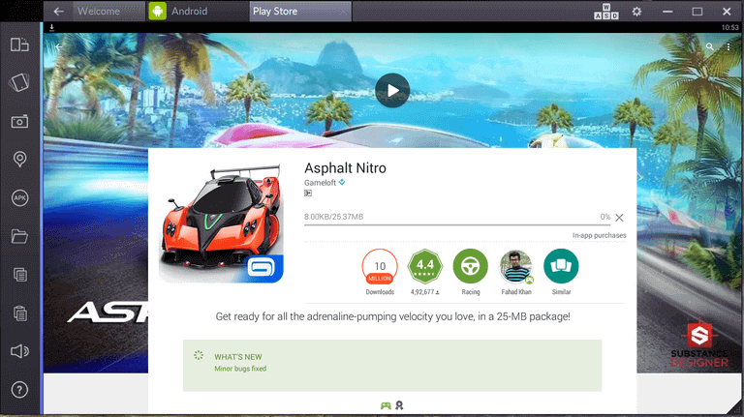Open the file folder icon in sidebar
Viewport: 744px width, 417px height.
[x=19, y=236]
